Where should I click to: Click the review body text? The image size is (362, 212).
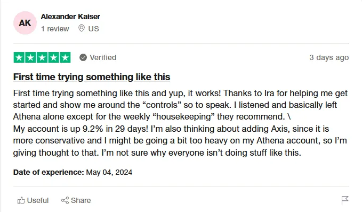[180, 123]
